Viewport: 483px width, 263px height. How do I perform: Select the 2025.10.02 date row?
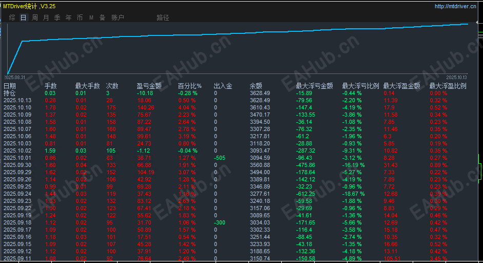point(239,151)
